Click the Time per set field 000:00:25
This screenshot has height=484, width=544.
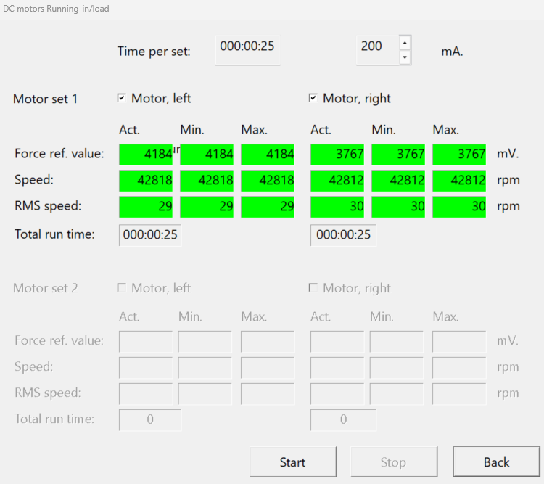[247, 50]
